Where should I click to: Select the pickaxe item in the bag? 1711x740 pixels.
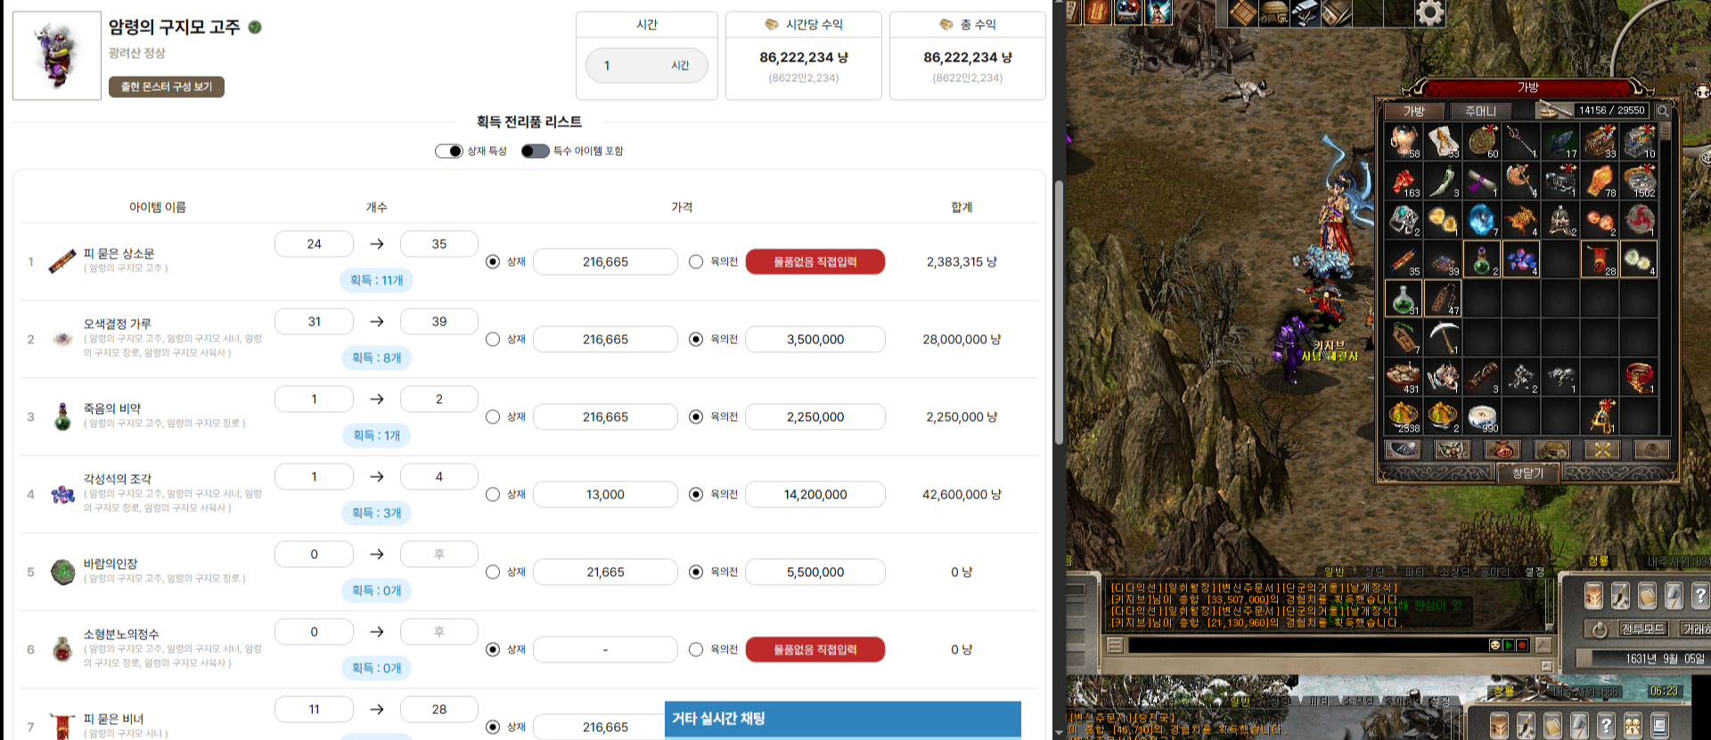click(1443, 338)
